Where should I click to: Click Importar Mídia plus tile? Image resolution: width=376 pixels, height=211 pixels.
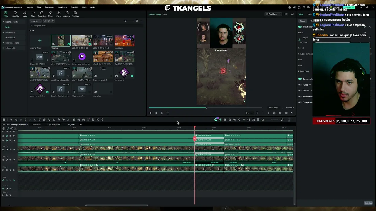40,40
